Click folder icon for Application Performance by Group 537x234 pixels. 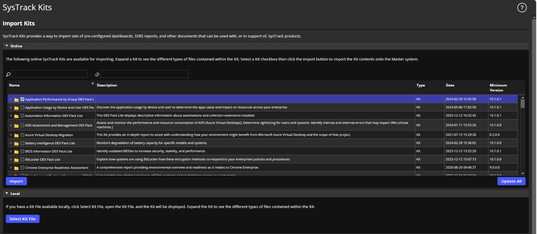tap(16, 100)
